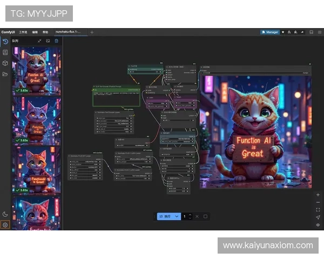Open the node library sidebar icon

[x=5, y=52]
